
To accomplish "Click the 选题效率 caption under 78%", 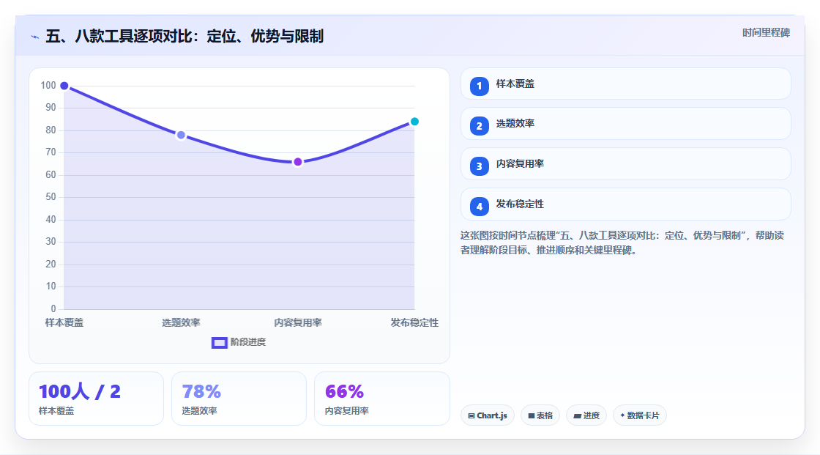I will click(199, 411).
